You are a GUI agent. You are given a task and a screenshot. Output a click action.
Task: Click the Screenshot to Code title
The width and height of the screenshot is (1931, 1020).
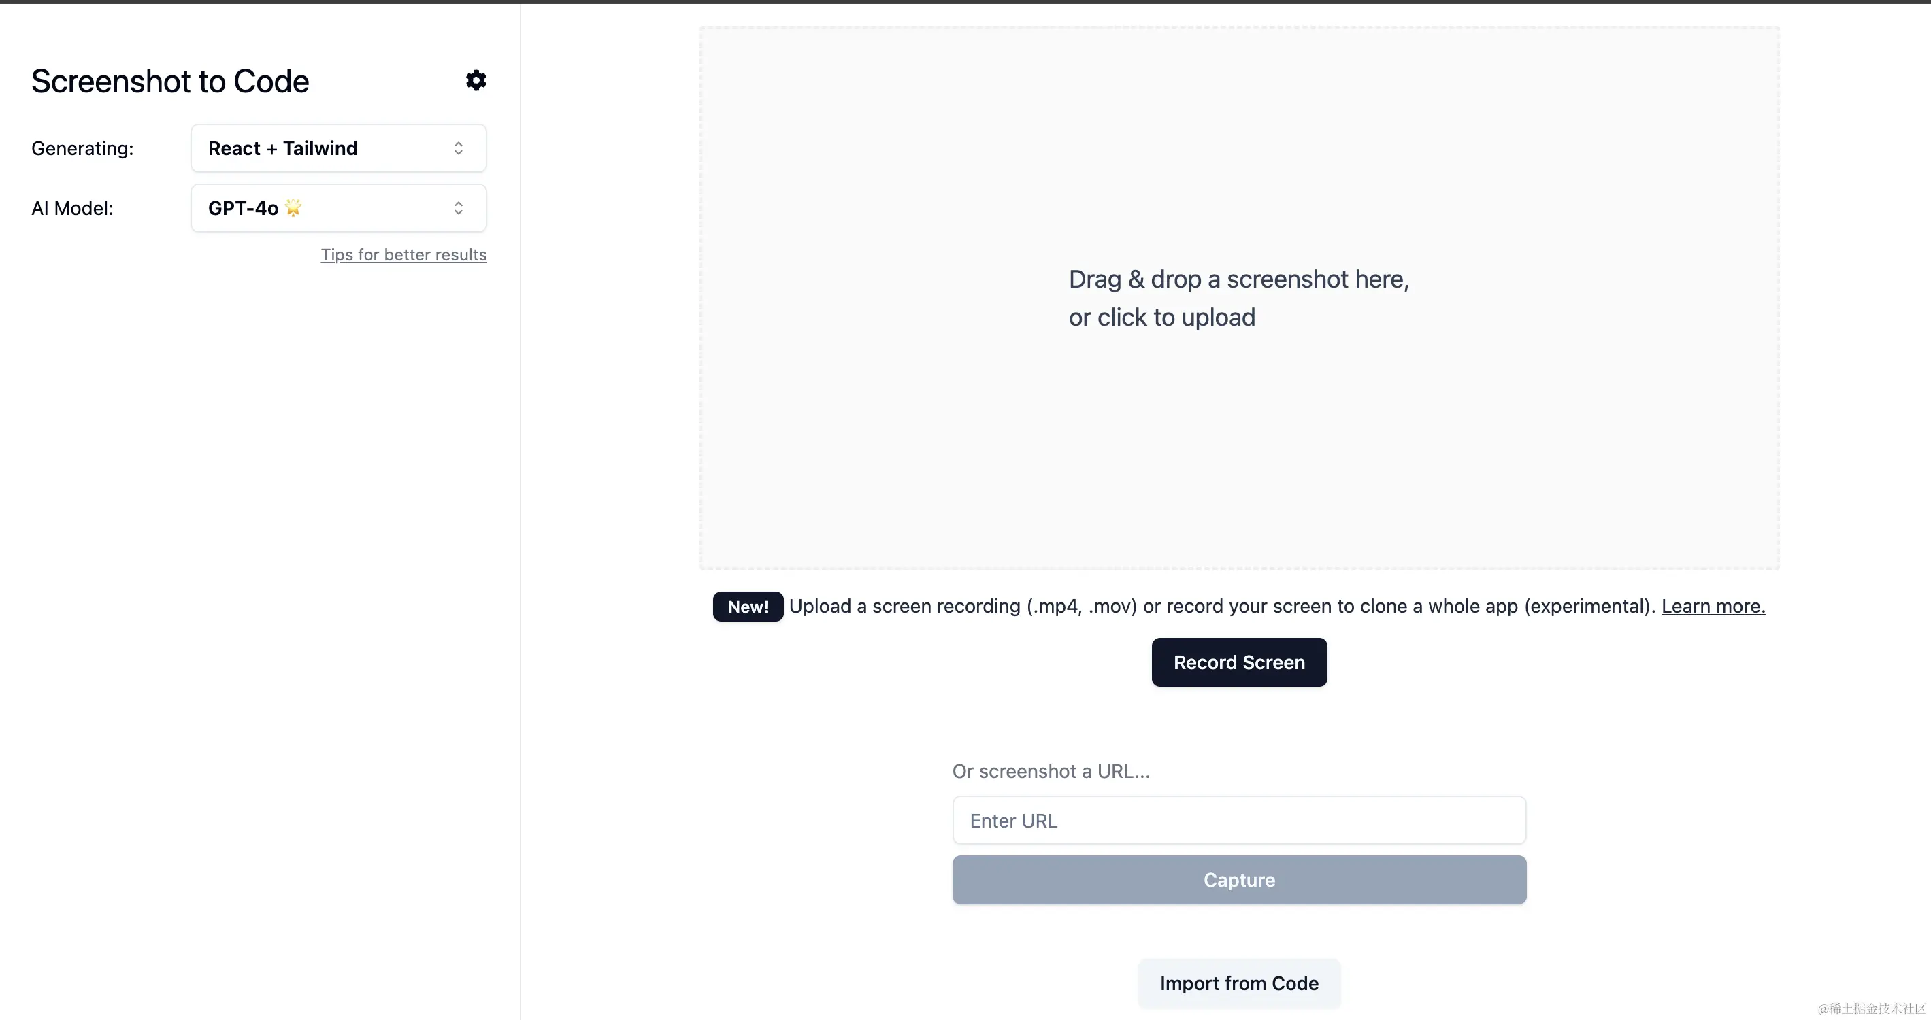coord(170,81)
